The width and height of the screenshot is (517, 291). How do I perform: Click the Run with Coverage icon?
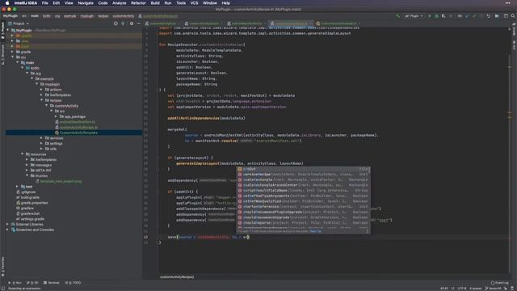point(443,16)
